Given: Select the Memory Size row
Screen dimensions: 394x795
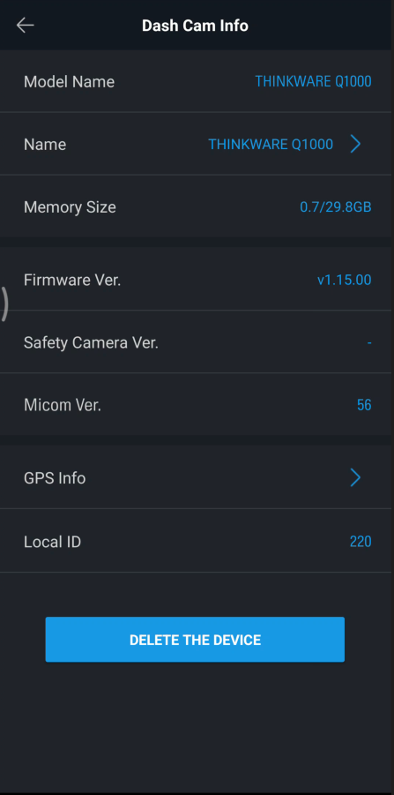Looking at the screenshot, I should coord(197,206).
